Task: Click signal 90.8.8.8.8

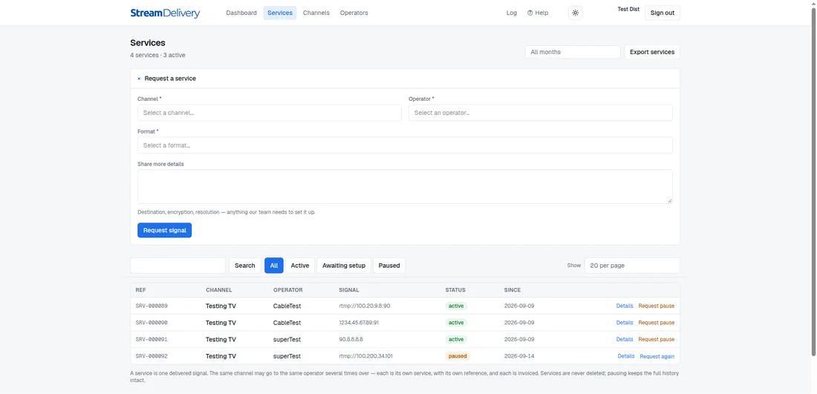Action: pyautogui.click(x=351, y=339)
